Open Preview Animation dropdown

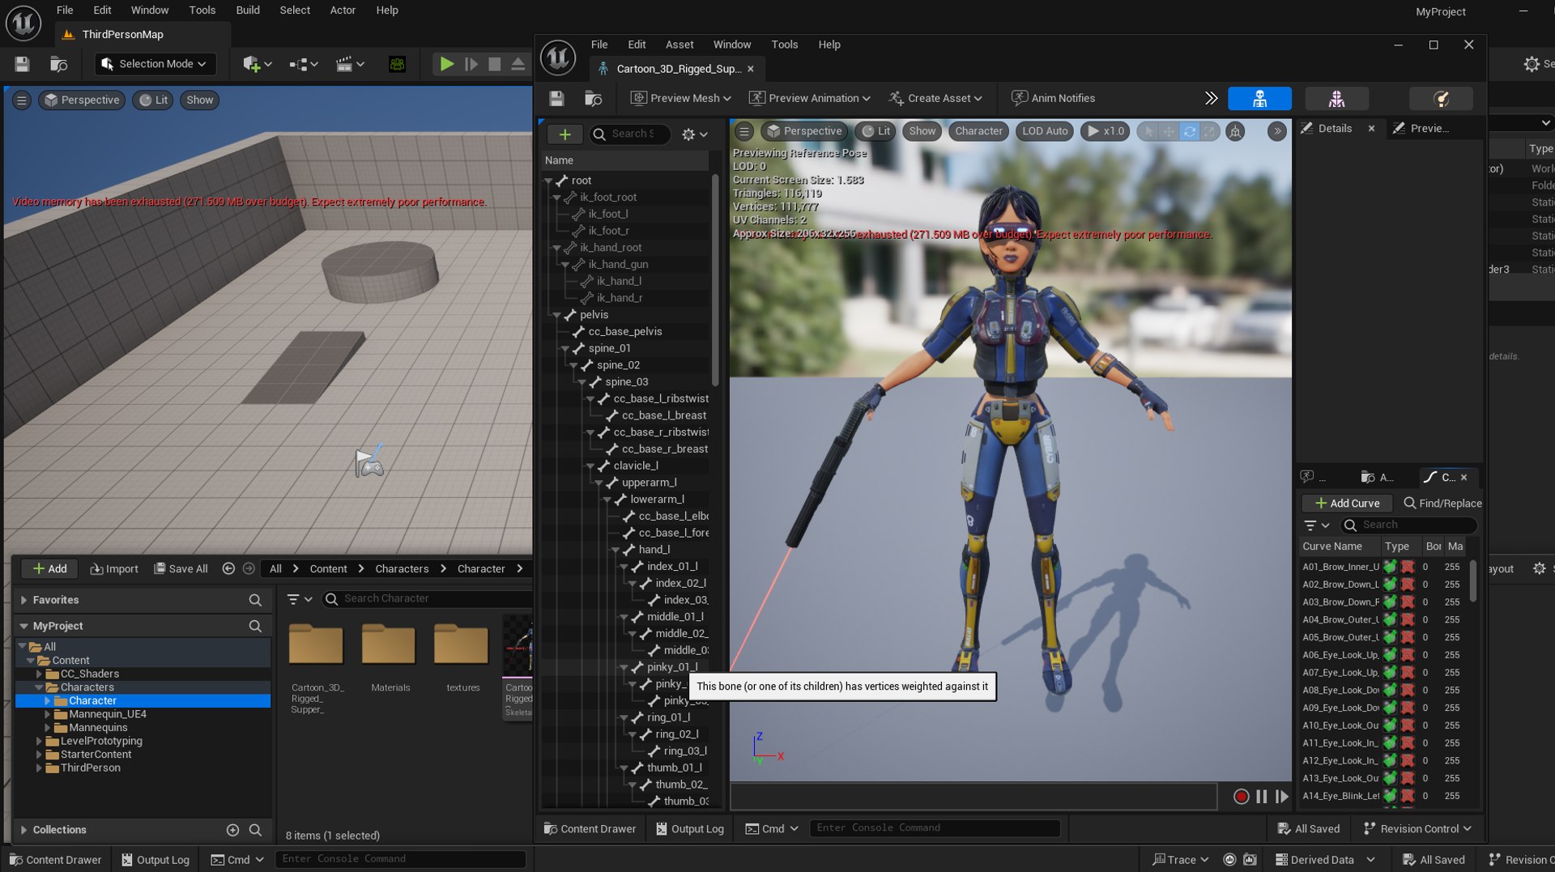(809, 98)
